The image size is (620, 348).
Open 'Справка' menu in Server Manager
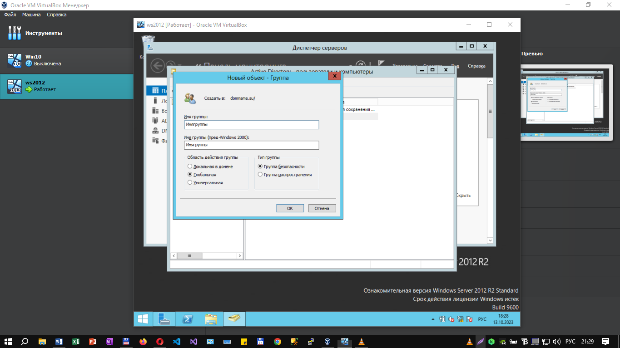(x=476, y=66)
